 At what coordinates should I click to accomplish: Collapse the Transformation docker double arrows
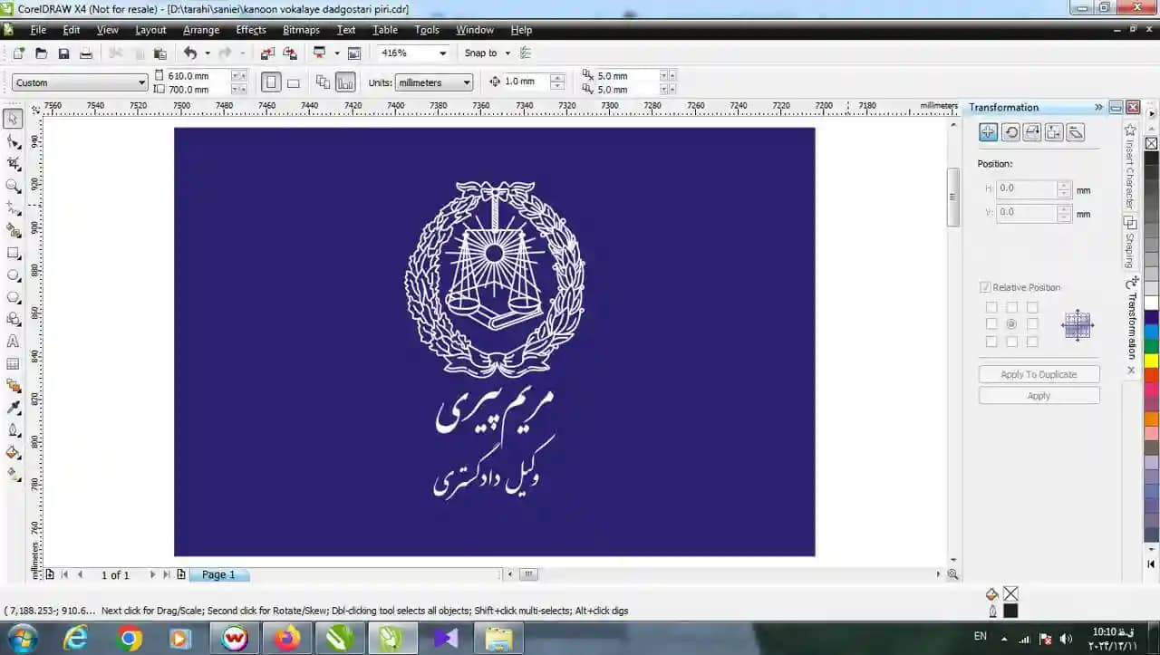click(1098, 107)
